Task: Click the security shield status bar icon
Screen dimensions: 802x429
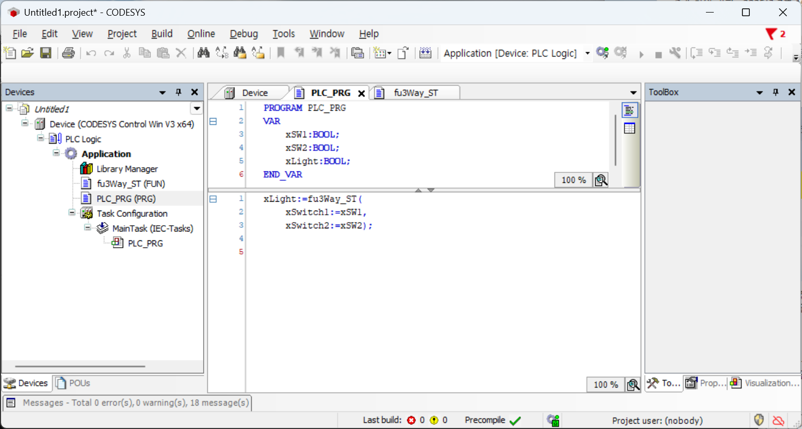Action: (759, 420)
